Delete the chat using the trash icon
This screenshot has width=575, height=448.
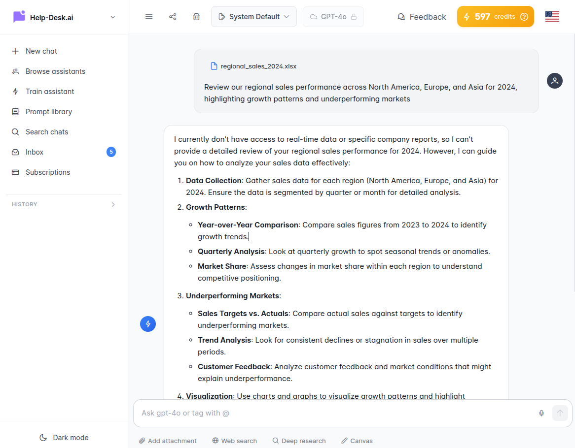[196, 16]
